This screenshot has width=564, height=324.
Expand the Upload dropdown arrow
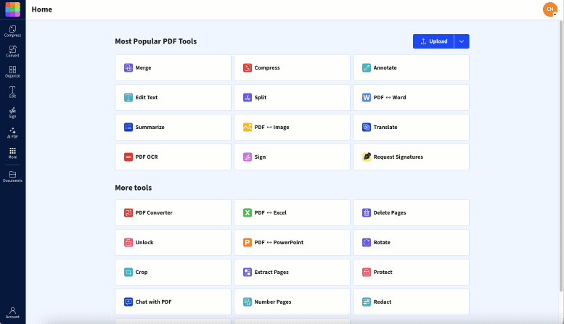(462, 41)
